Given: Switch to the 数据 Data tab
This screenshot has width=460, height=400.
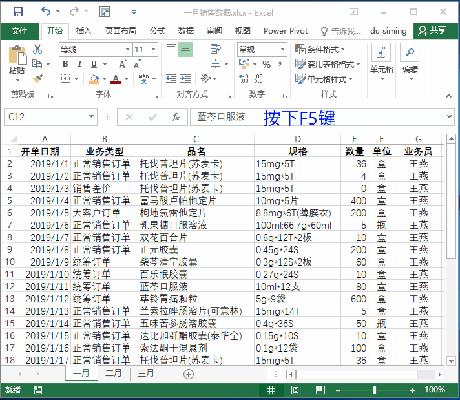Looking at the screenshot, I should coord(186,31).
